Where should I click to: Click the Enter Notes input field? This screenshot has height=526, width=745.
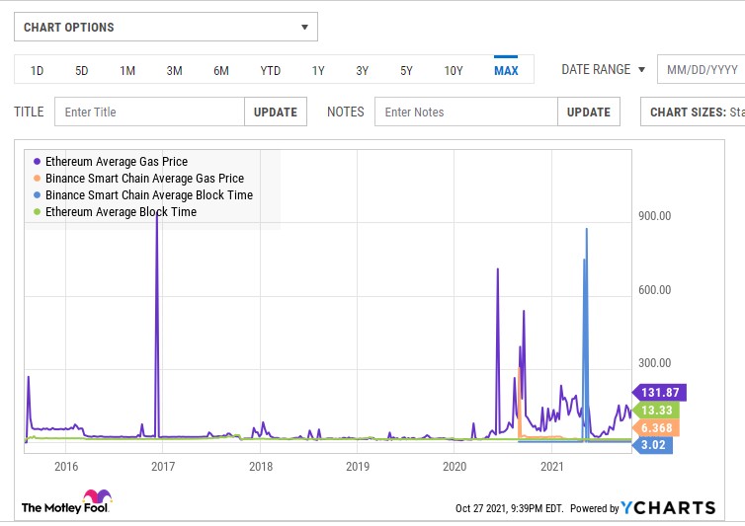coord(466,113)
